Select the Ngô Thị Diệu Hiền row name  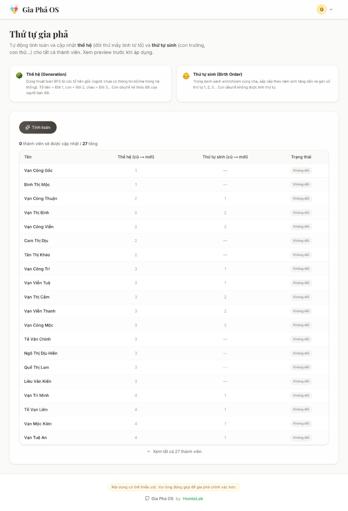coord(41,353)
